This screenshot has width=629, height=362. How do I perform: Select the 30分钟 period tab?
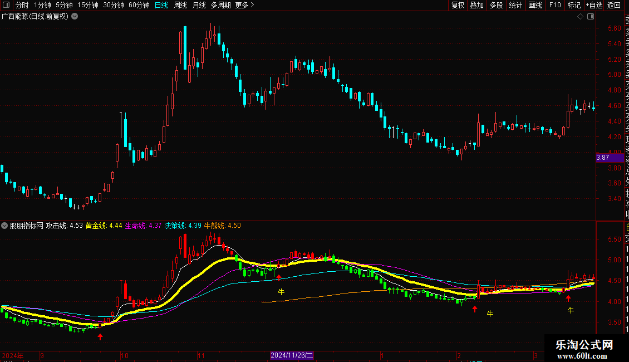[114, 5]
